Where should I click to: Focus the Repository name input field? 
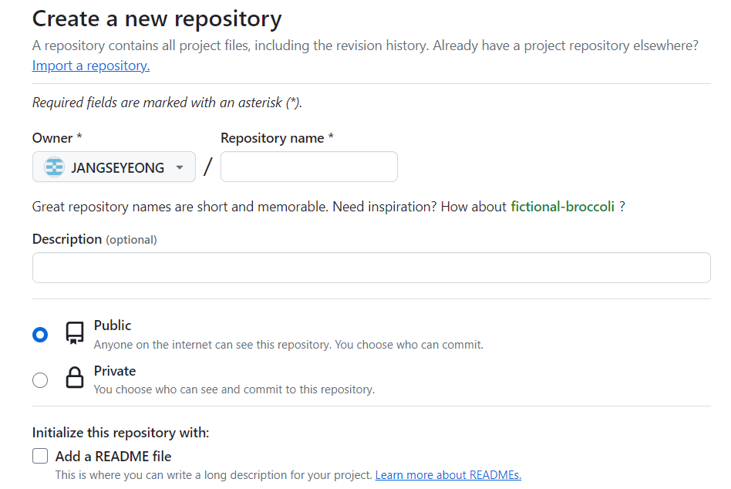click(308, 167)
